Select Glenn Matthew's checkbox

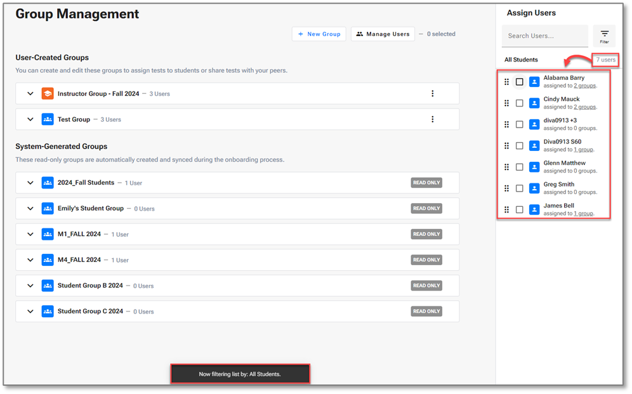(x=520, y=167)
